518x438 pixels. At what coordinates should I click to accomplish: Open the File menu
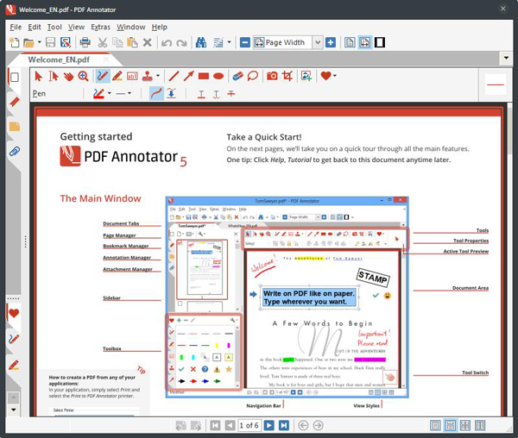click(16, 27)
